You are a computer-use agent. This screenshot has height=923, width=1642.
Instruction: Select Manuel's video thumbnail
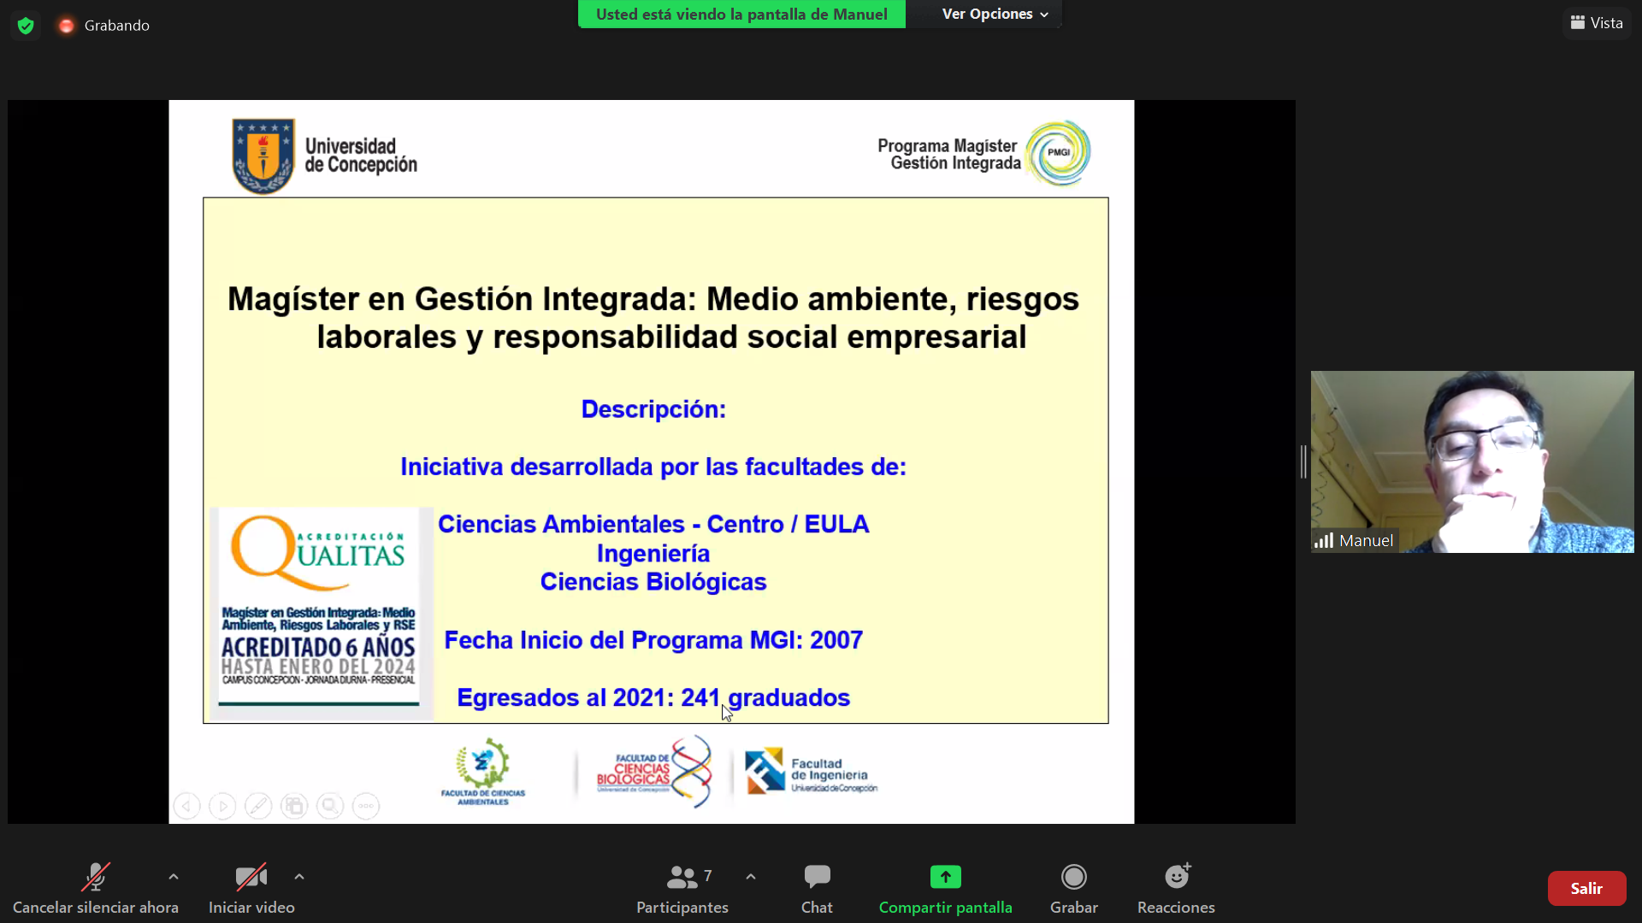click(1472, 461)
